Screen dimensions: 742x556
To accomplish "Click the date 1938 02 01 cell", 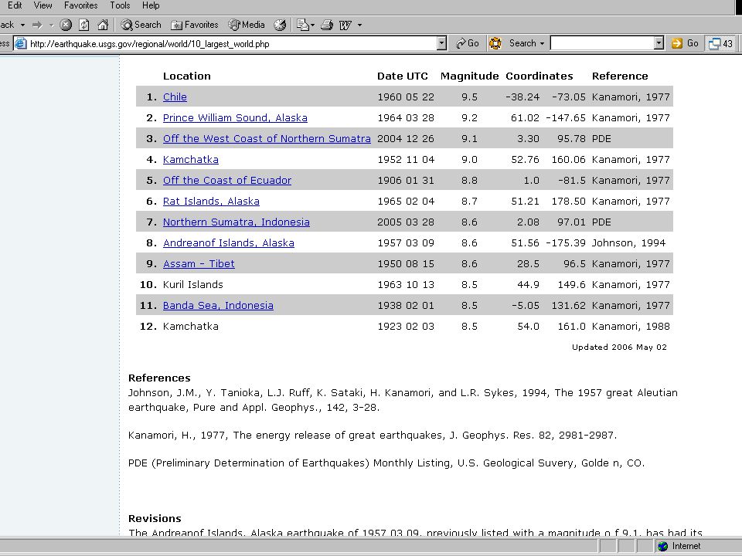I will pos(406,305).
